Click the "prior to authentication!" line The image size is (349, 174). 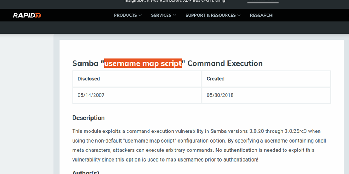click(x=165, y=160)
